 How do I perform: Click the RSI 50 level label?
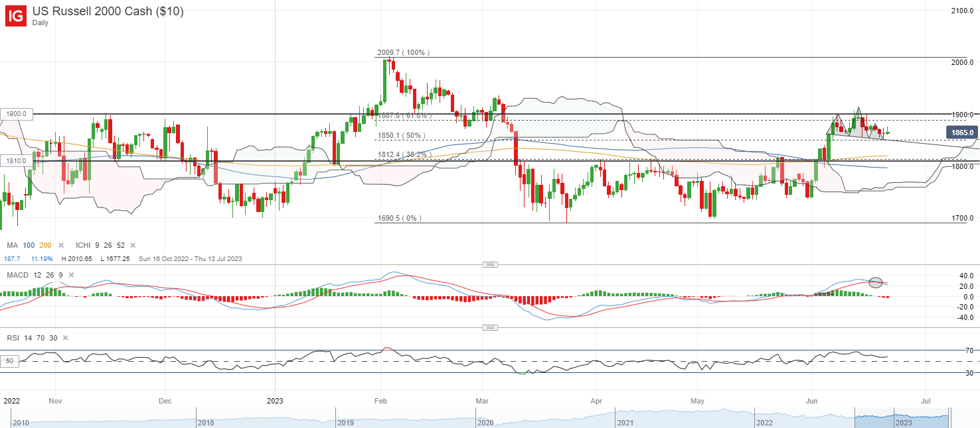click(x=11, y=361)
